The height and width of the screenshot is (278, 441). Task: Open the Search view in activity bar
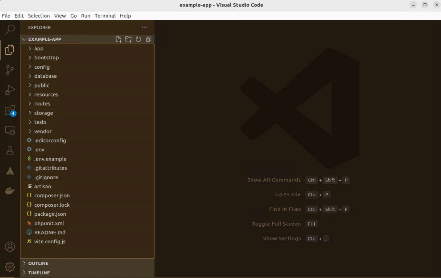(x=10, y=30)
